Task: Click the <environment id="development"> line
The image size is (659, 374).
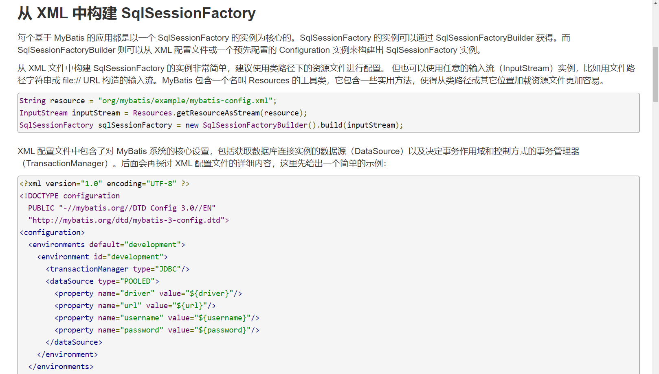Action: coord(102,257)
